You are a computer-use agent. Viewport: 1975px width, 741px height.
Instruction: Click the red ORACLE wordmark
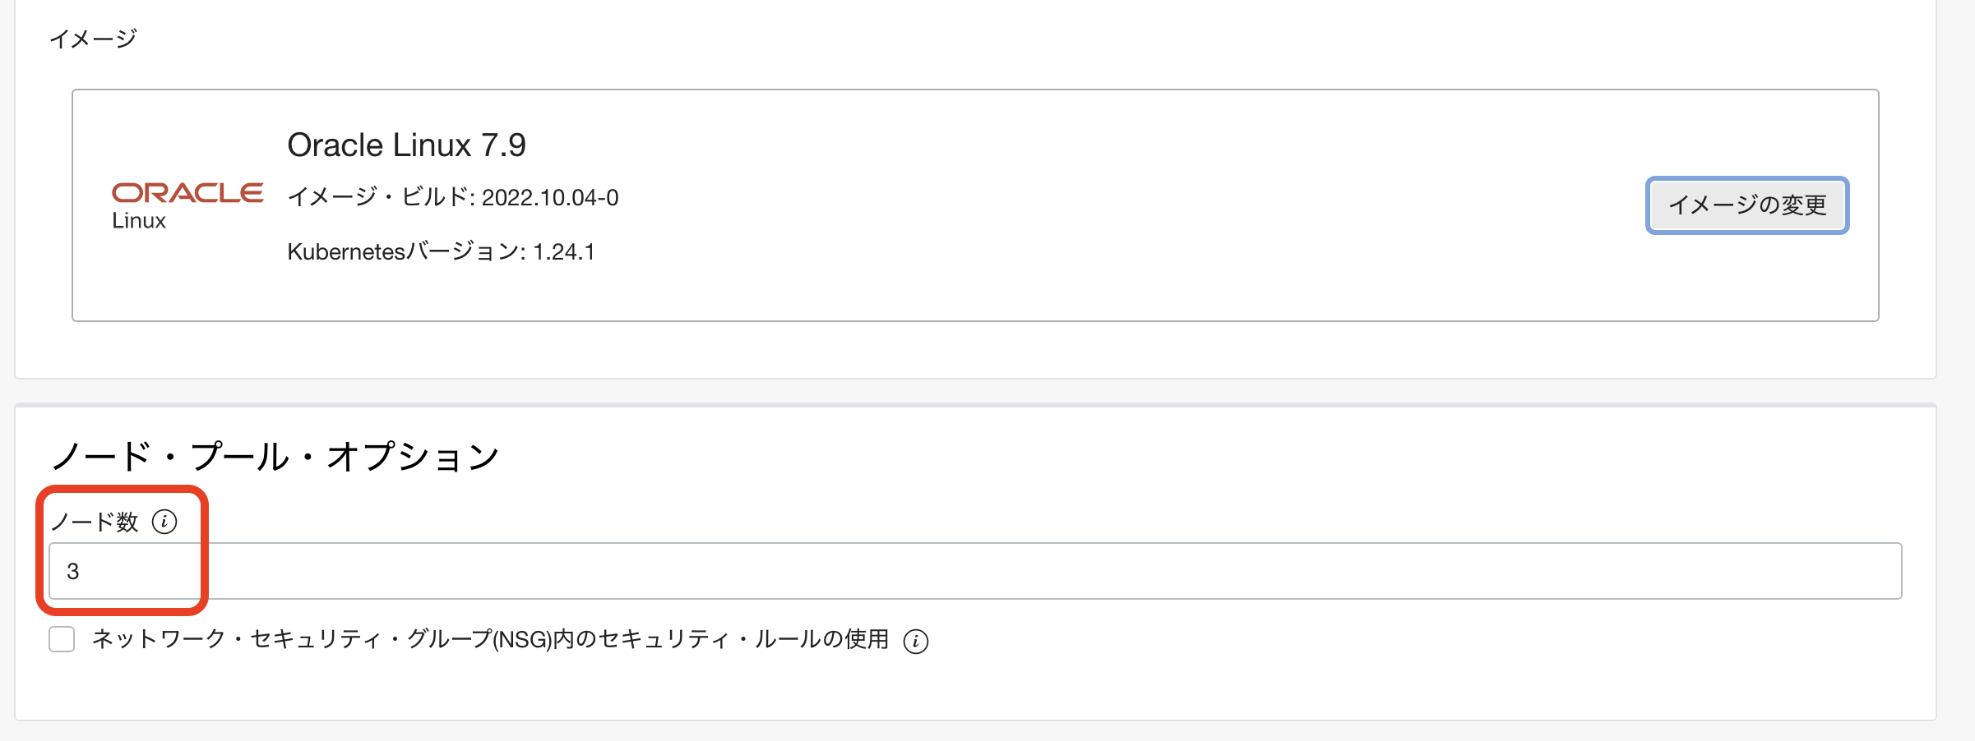[187, 193]
